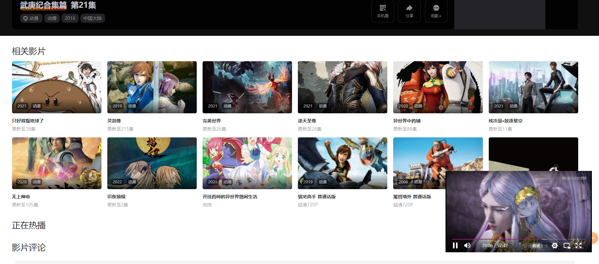This screenshot has height=264, width=599.
Task: Click the title 篱笆墙外 普通话版
Action: coord(412,197)
